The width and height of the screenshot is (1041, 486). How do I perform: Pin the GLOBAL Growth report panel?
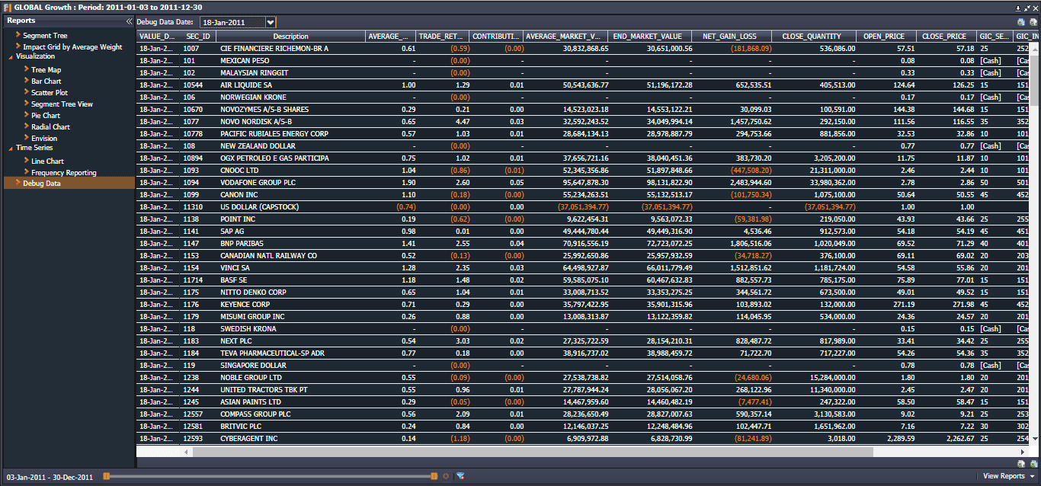pyautogui.click(x=1019, y=7)
